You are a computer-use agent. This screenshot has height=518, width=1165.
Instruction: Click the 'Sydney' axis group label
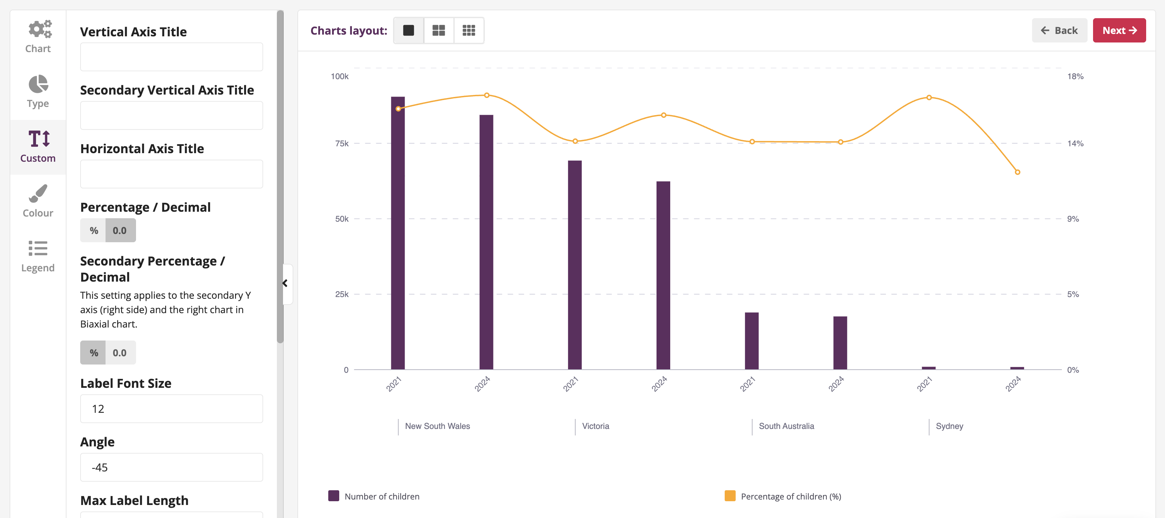point(949,426)
